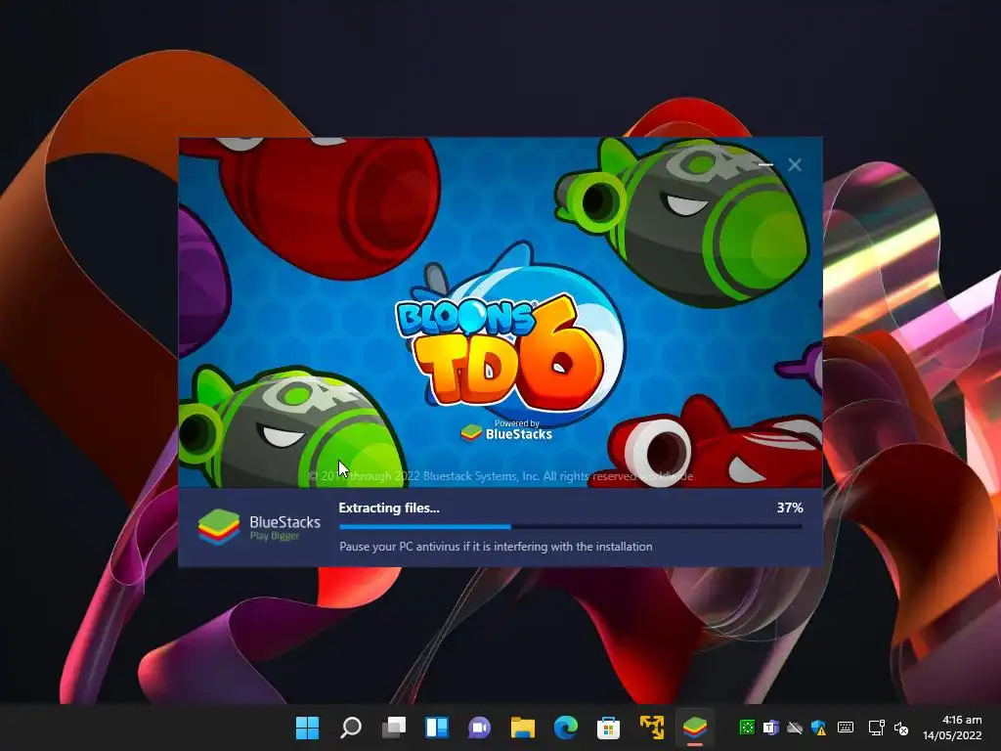Click the 'Pause your PC antivirus' hint text
The height and width of the screenshot is (751, 1001).
tap(496, 547)
